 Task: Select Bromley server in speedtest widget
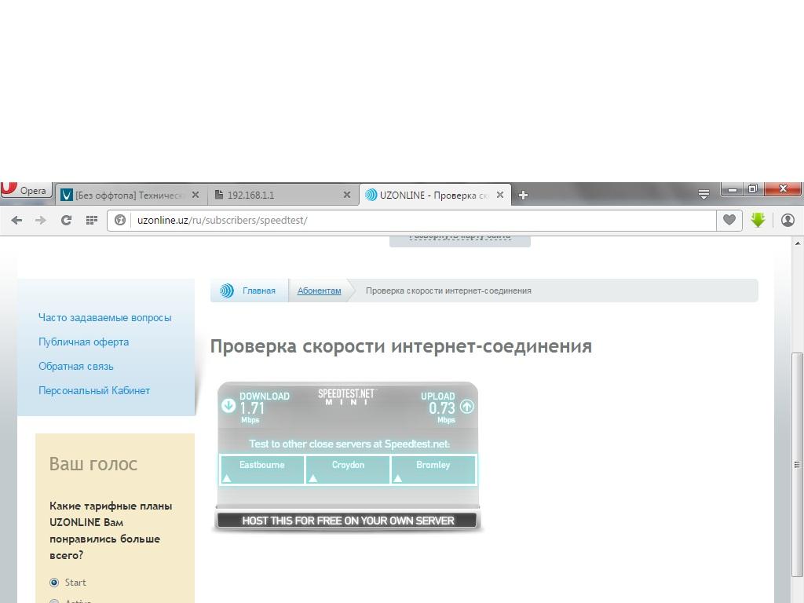[433, 470]
